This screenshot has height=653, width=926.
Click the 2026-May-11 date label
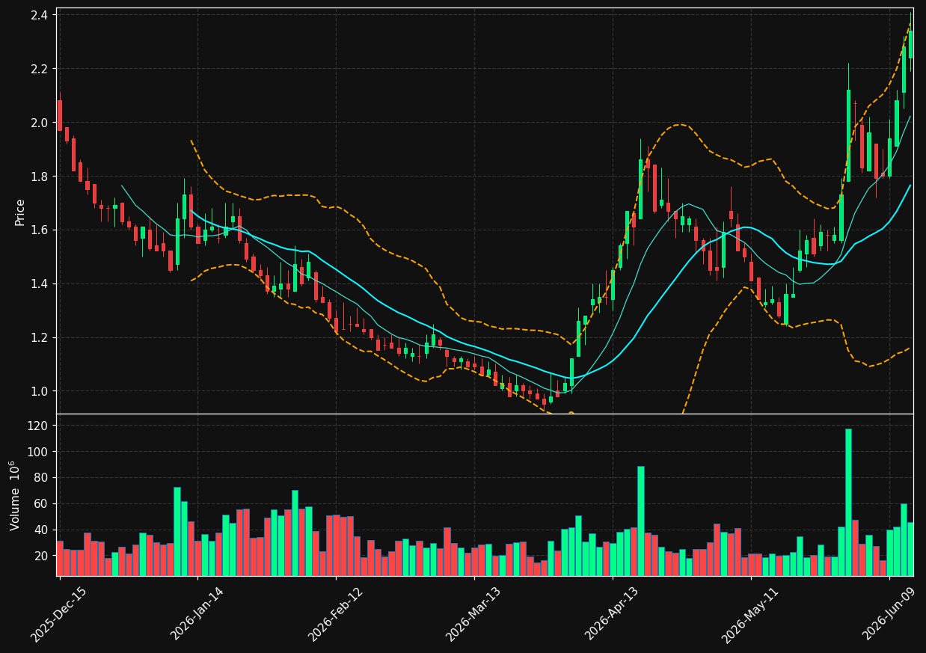tap(749, 615)
